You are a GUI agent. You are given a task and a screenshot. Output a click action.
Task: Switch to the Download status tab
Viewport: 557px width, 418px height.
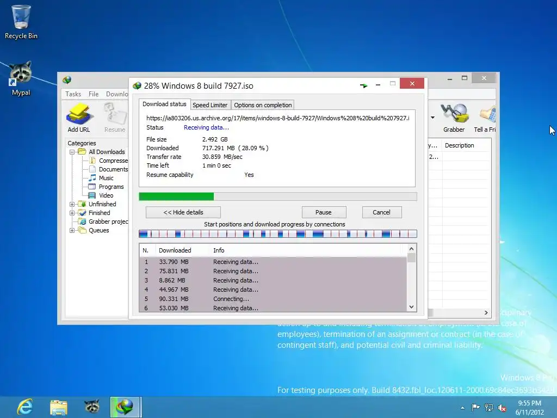tap(164, 104)
